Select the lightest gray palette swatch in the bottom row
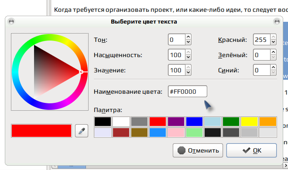Viewport: 288px width, 170px height. pyautogui.click(x=268, y=133)
